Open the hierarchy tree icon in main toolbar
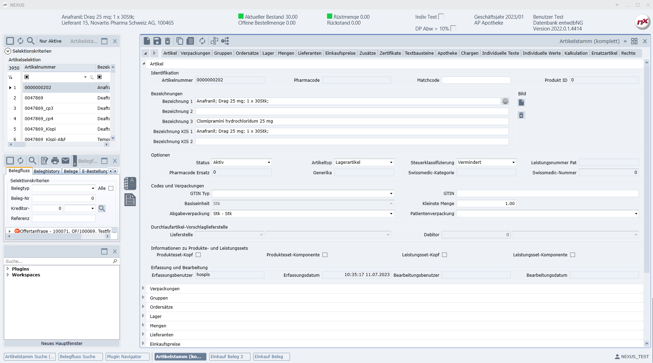Image resolution: width=653 pixels, height=363 pixels. (225, 41)
